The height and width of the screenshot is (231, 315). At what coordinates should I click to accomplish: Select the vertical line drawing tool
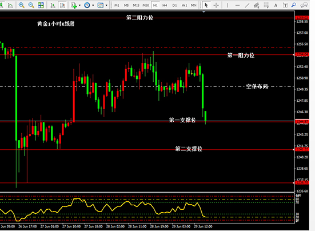click(x=228, y=5)
